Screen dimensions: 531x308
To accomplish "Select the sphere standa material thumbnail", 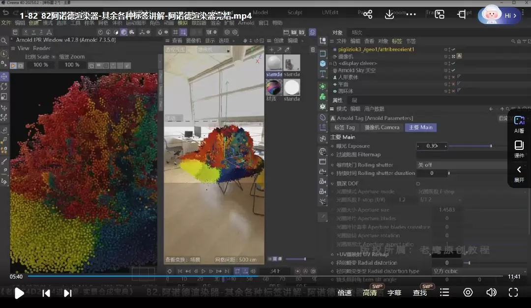I will click(274, 63).
